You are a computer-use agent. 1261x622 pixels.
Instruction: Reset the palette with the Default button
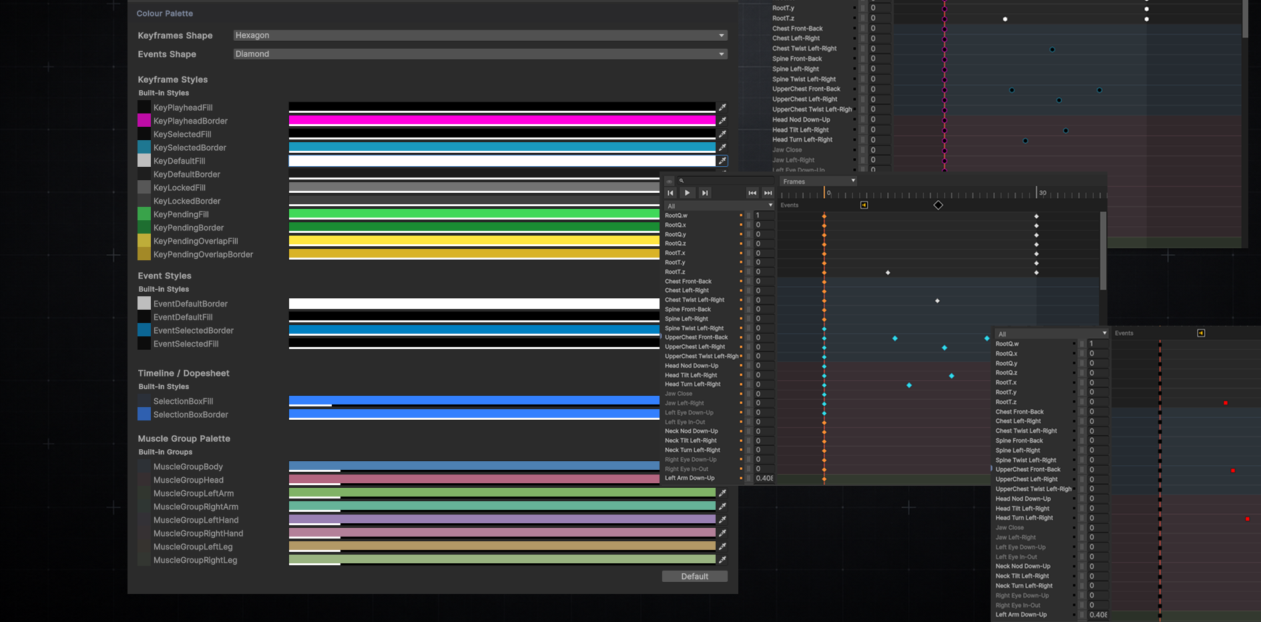(694, 576)
